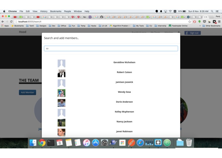
Task: Select Geraldine Nicholson from results
Action: coord(124,62)
